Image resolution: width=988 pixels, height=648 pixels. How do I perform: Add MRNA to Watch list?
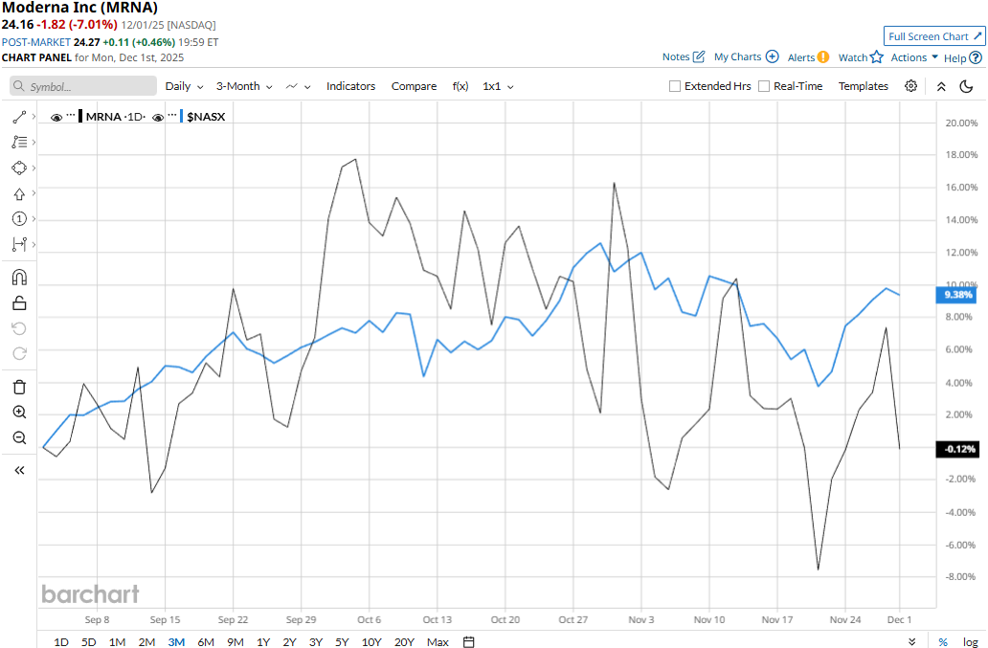(861, 57)
